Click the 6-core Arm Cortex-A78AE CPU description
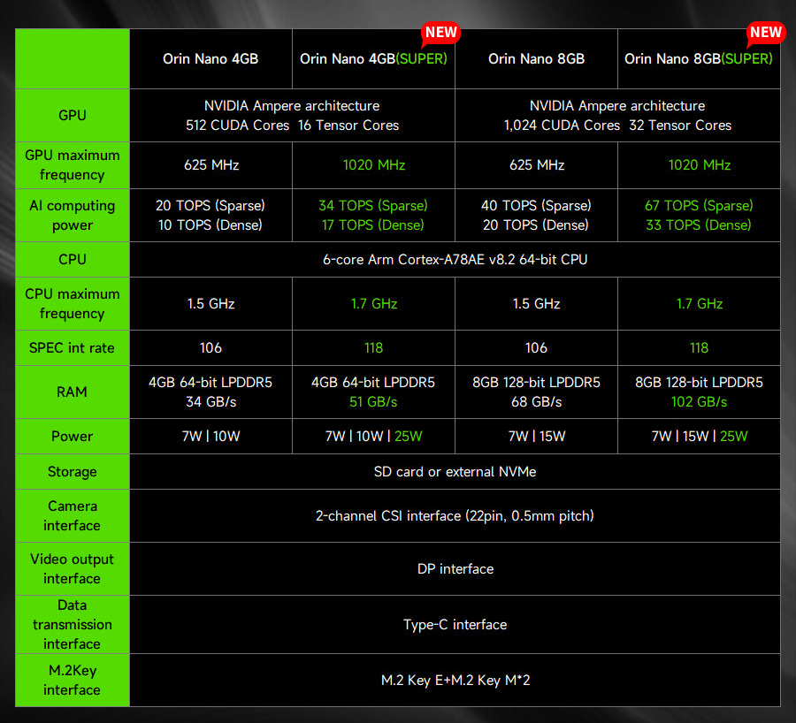The width and height of the screenshot is (796, 723). pyautogui.click(x=455, y=259)
